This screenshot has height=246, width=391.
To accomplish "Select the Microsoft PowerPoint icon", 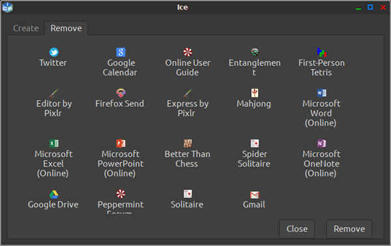I will click(121, 143).
